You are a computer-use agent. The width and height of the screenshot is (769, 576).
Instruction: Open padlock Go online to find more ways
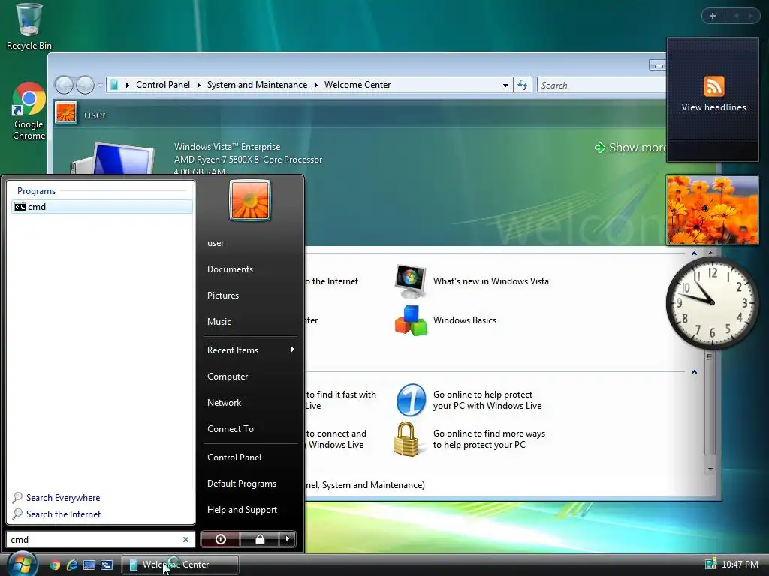pyautogui.click(x=470, y=439)
